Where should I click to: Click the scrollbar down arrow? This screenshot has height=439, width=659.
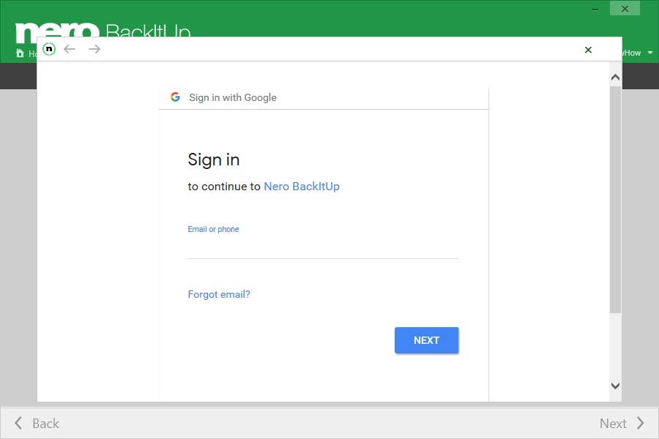point(615,386)
